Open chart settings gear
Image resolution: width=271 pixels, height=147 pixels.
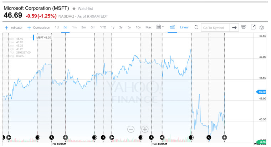click(x=262, y=27)
